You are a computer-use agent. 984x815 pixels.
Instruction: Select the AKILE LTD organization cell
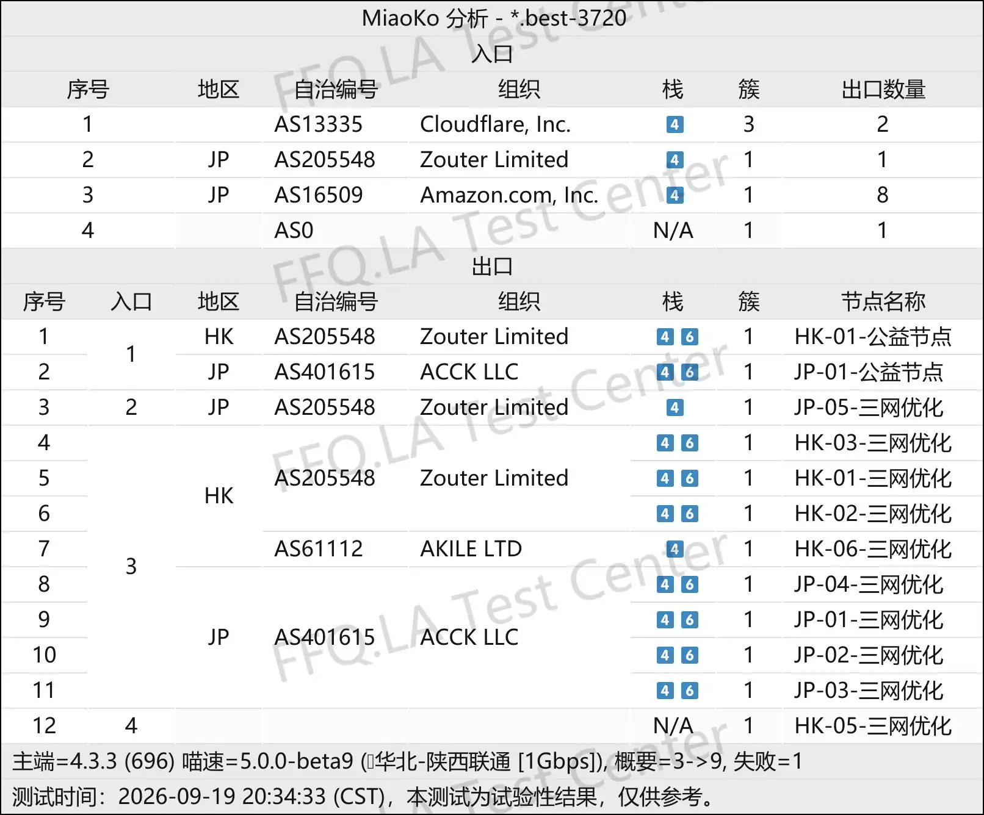coord(471,549)
